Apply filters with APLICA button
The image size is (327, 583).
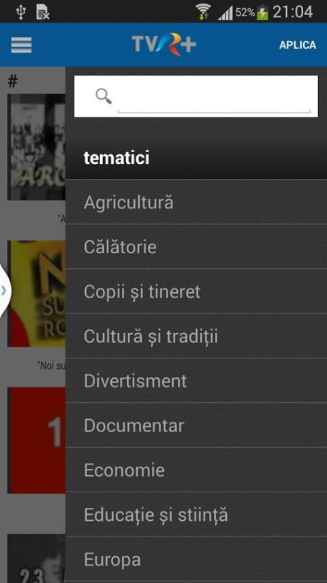298,45
